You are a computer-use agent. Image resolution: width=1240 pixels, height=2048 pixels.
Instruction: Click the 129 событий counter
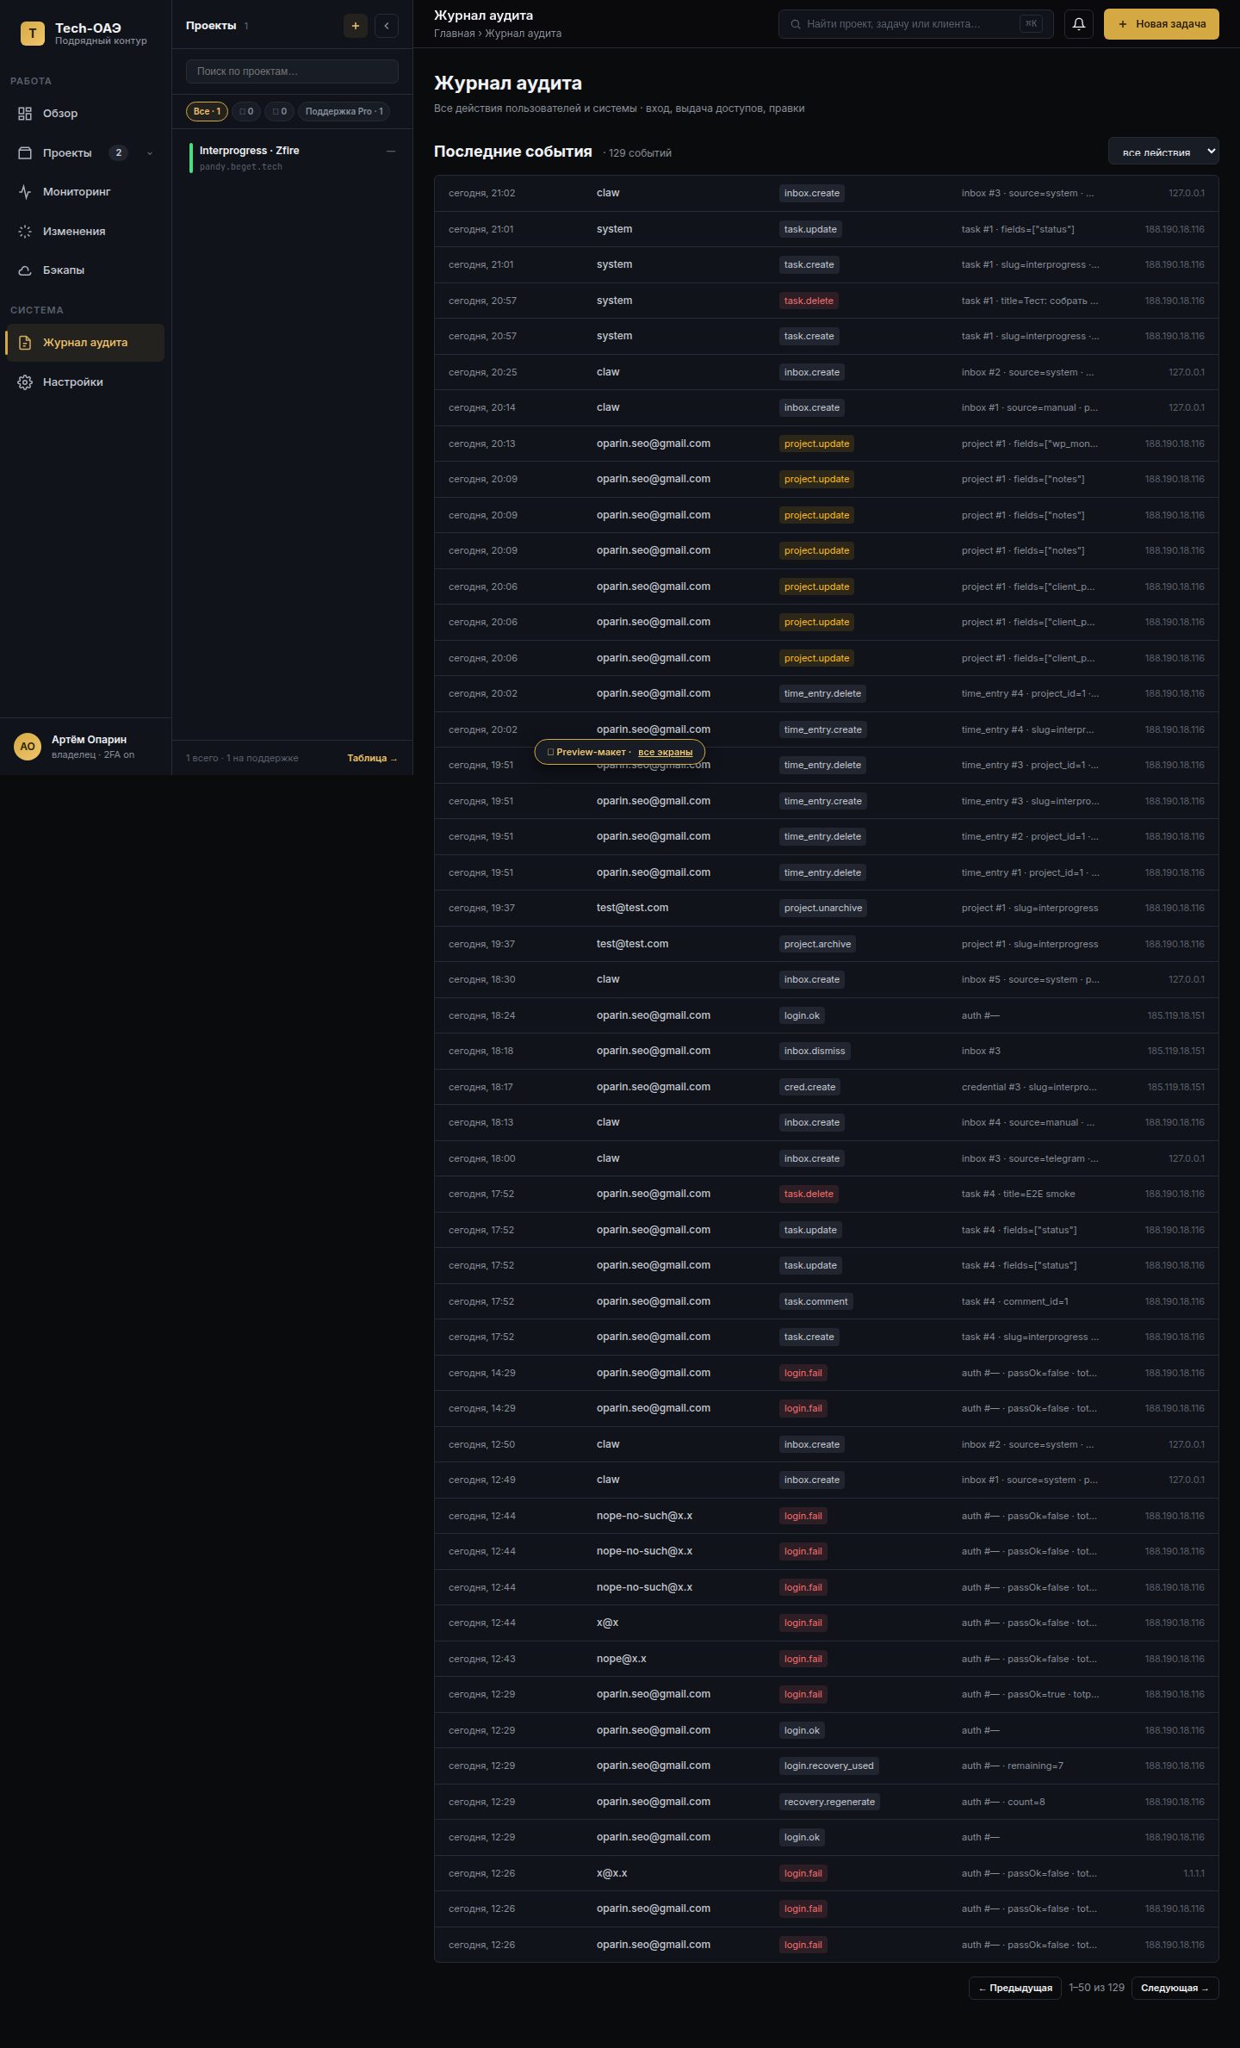[639, 153]
